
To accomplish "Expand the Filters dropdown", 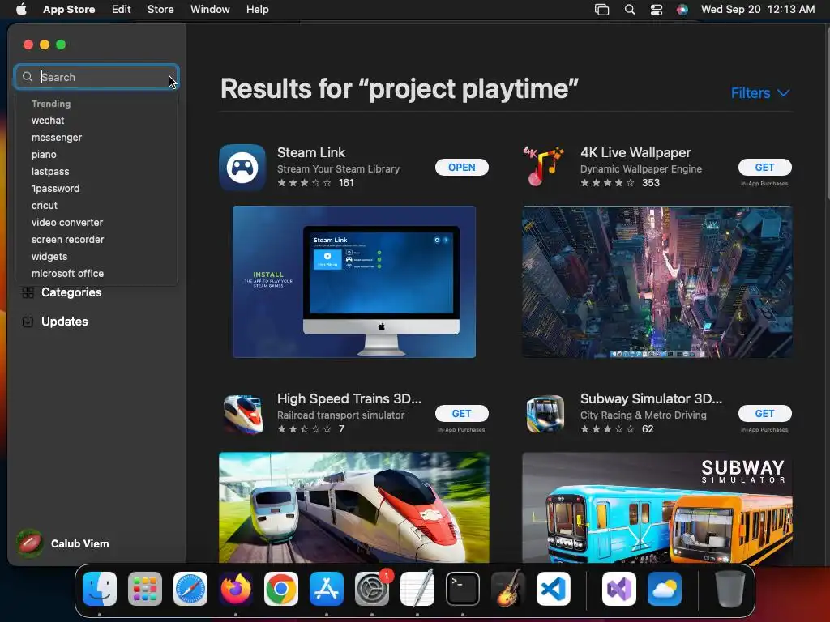I will click(x=760, y=93).
